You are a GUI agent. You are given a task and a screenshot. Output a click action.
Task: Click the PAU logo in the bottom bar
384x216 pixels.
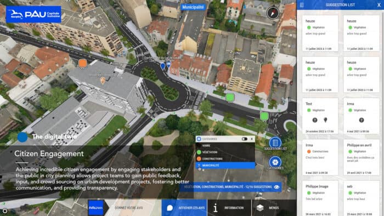tap(96, 208)
